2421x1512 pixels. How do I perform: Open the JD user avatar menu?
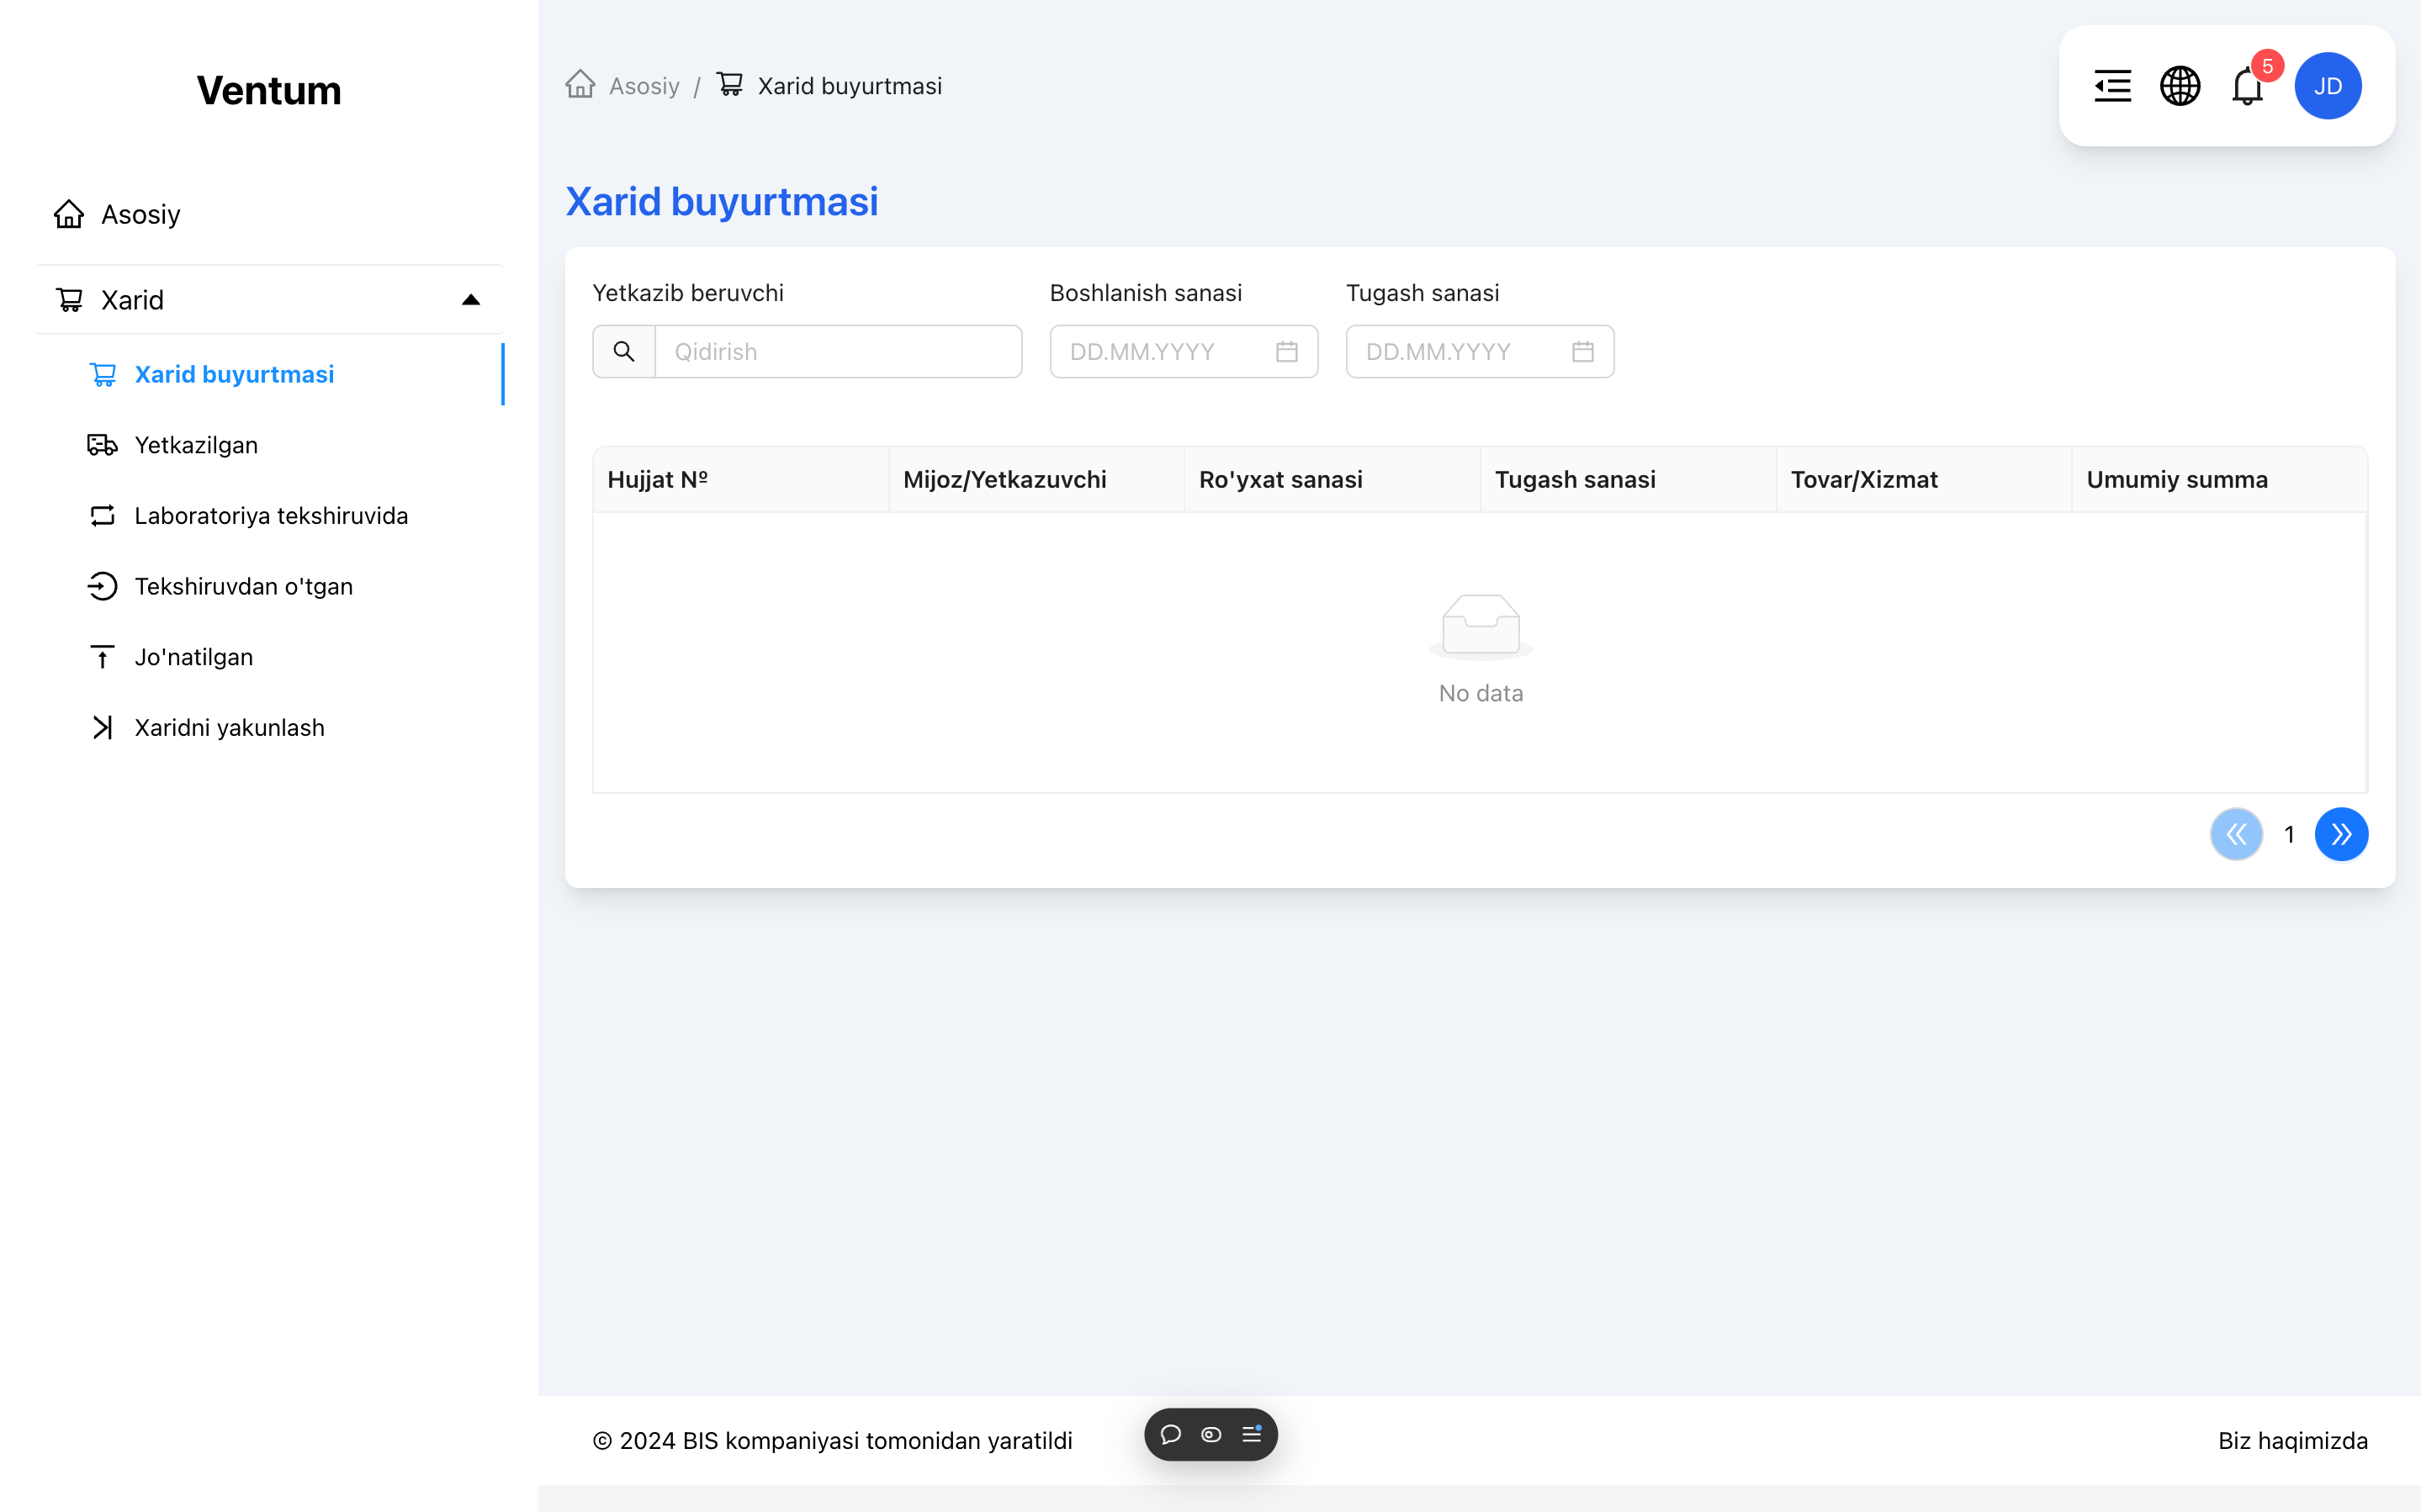(x=2327, y=86)
